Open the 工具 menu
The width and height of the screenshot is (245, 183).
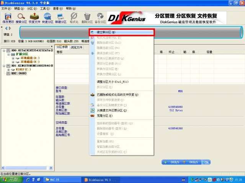[x=45, y=8]
